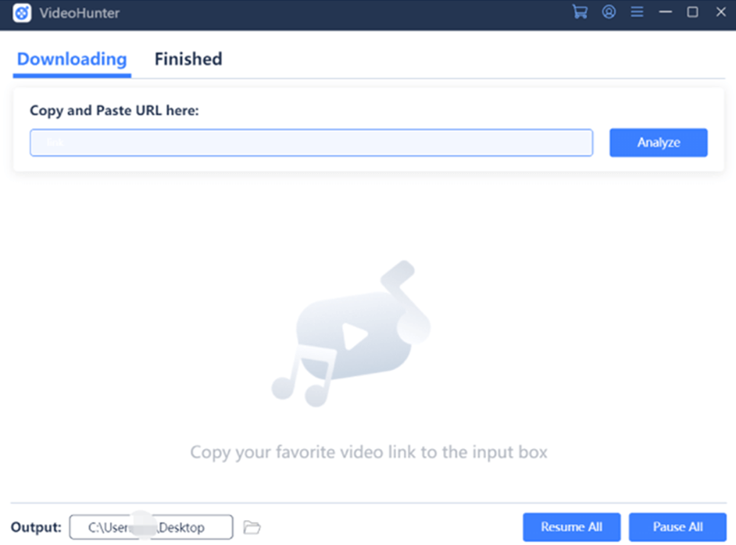
Task: Click the Output path field
Action: [151, 527]
